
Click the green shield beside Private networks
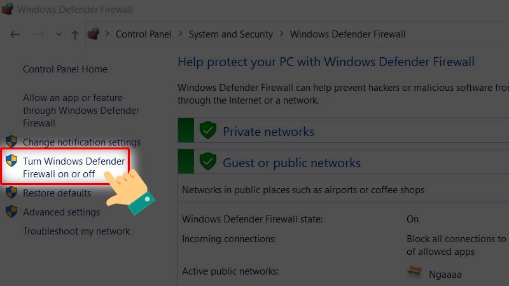pos(208,131)
